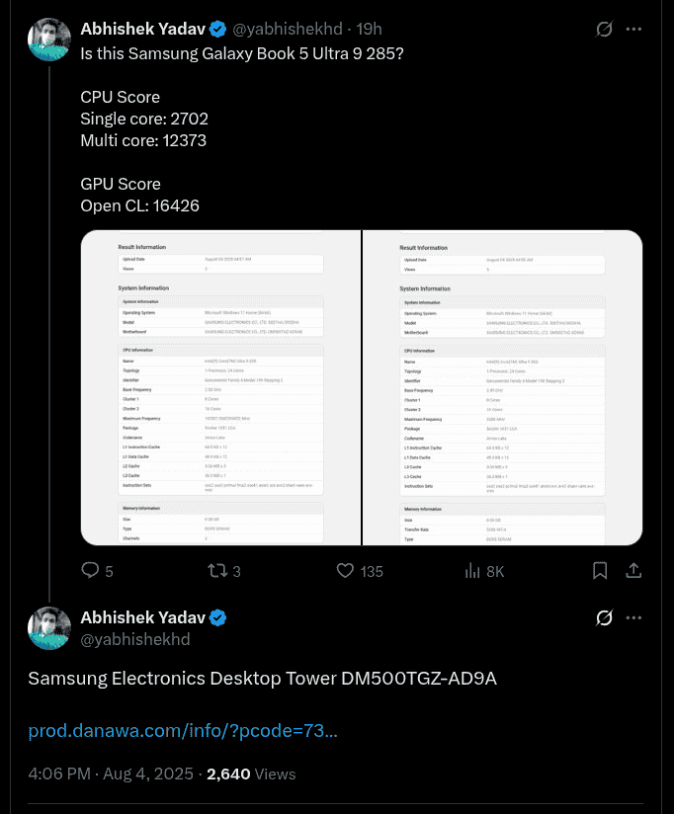Image resolution: width=674 pixels, height=814 pixels.
Task: Click the 4:06 PM Aug 4, 2025 timestamp
Action: (x=112, y=773)
